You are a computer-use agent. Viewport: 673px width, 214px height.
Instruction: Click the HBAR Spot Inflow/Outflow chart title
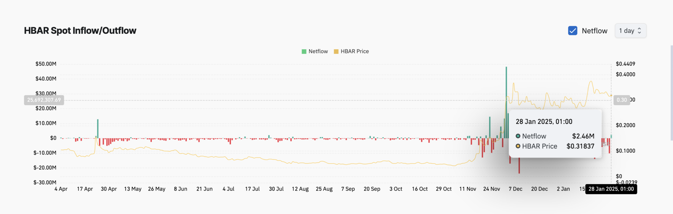[x=80, y=30]
